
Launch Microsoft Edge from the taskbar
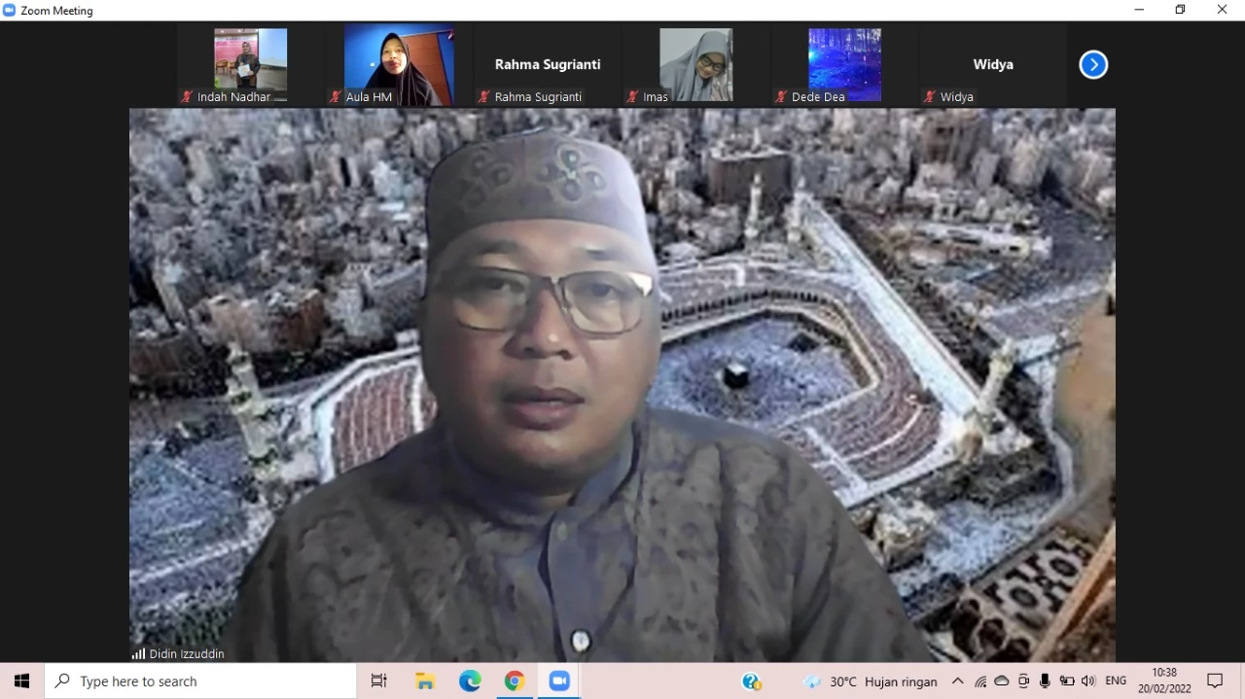point(470,682)
